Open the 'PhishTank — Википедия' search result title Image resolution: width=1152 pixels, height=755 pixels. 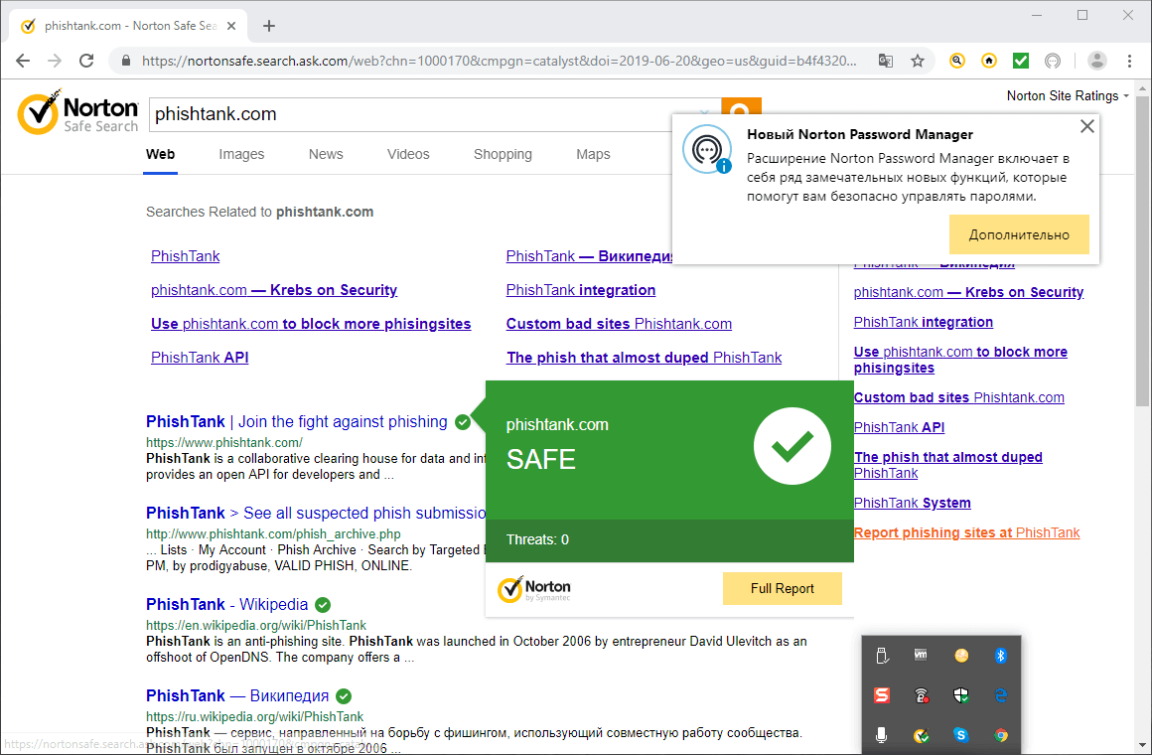[x=237, y=695]
